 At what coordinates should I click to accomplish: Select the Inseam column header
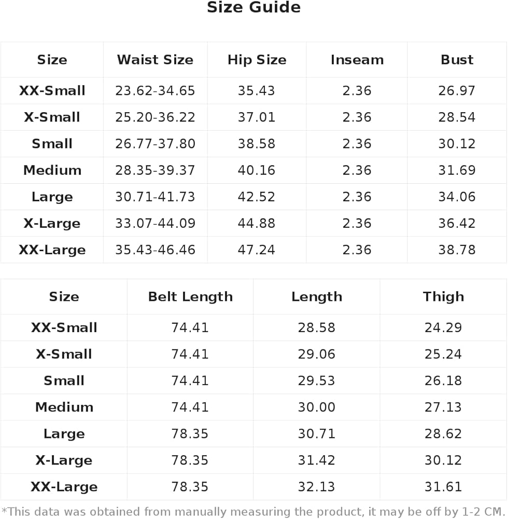[x=357, y=60]
